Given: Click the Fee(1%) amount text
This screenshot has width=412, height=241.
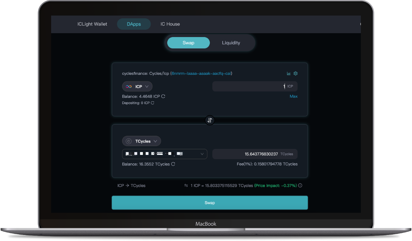Looking at the screenshot, I should click(267, 164).
